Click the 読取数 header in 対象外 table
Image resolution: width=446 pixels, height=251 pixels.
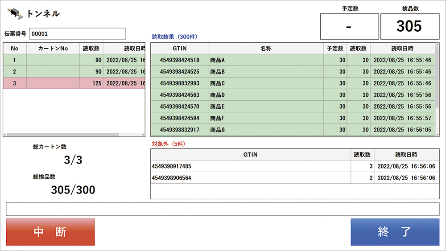coord(362,155)
